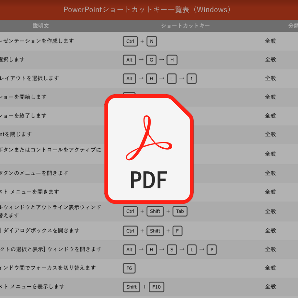Select the text ntを閉じます

tap(16, 134)
